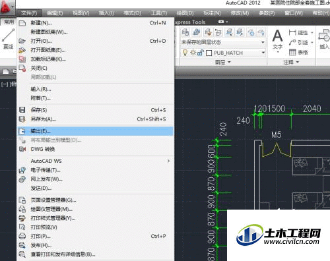The width and height of the screenshot is (330, 261).
Task: Click the 表格 (Table) tool
Action: [x=298, y=52]
